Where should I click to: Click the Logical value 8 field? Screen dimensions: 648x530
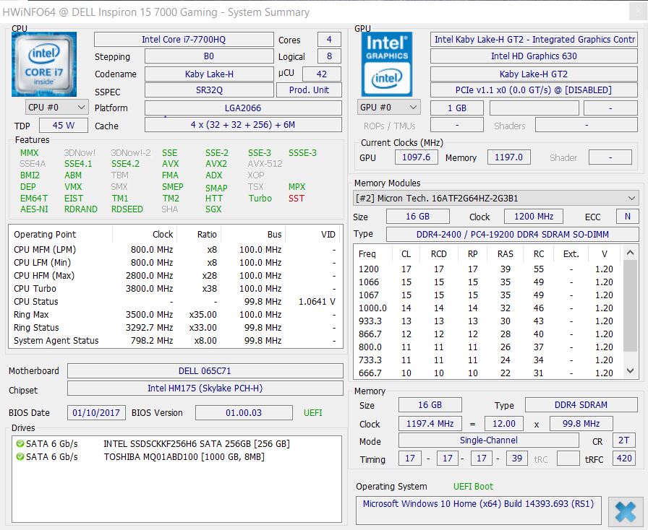[329, 56]
